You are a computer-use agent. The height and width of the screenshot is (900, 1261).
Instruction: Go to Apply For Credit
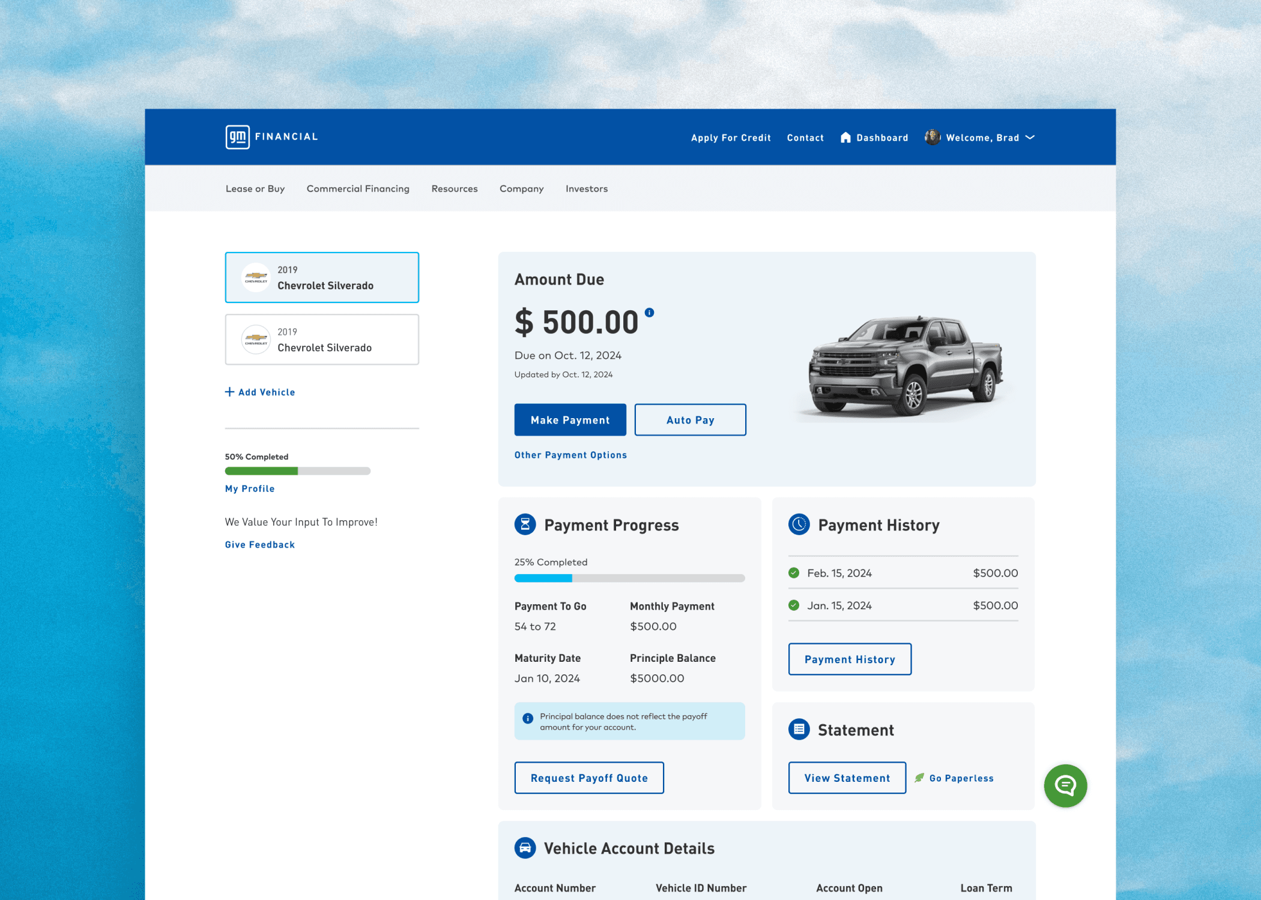[x=731, y=137]
